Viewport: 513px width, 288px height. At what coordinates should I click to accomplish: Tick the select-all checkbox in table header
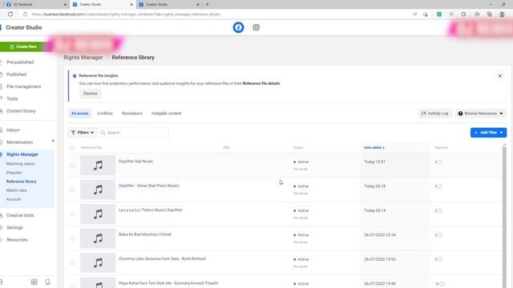click(x=72, y=147)
